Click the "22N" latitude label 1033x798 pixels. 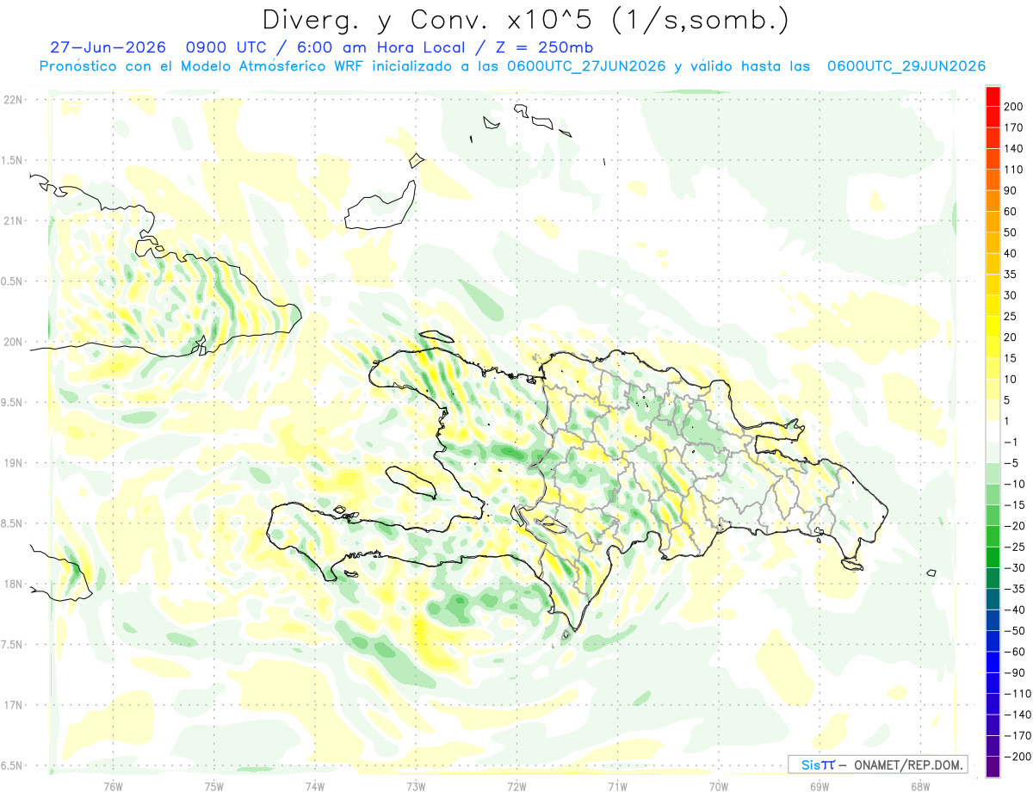tap(14, 99)
